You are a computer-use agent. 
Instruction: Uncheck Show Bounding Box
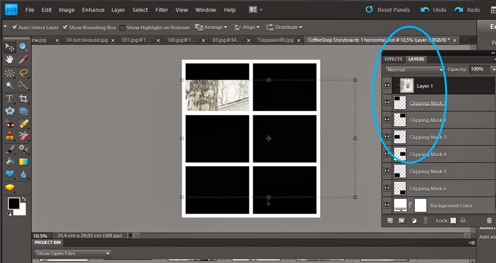pos(65,27)
